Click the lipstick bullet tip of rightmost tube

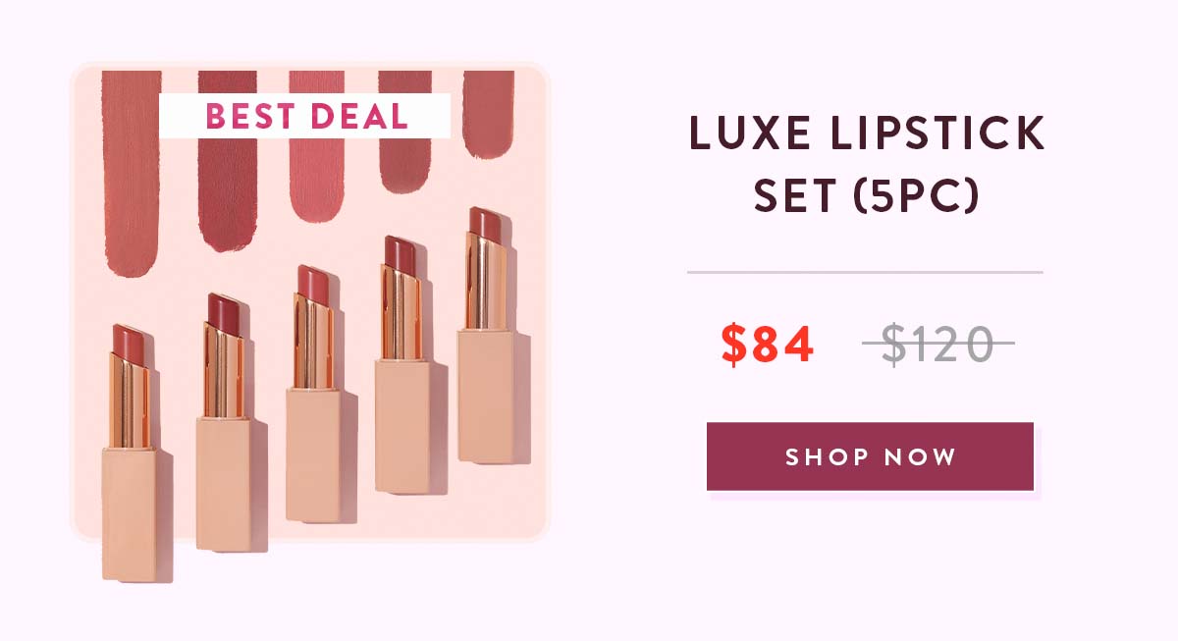pos(486,221)
